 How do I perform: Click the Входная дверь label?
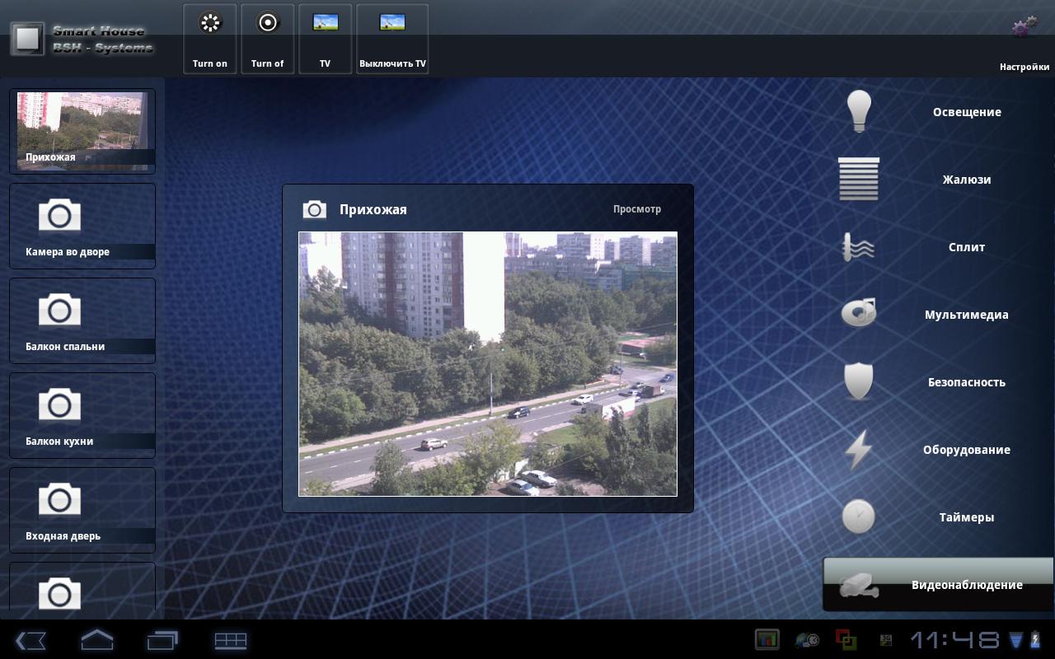63,536
